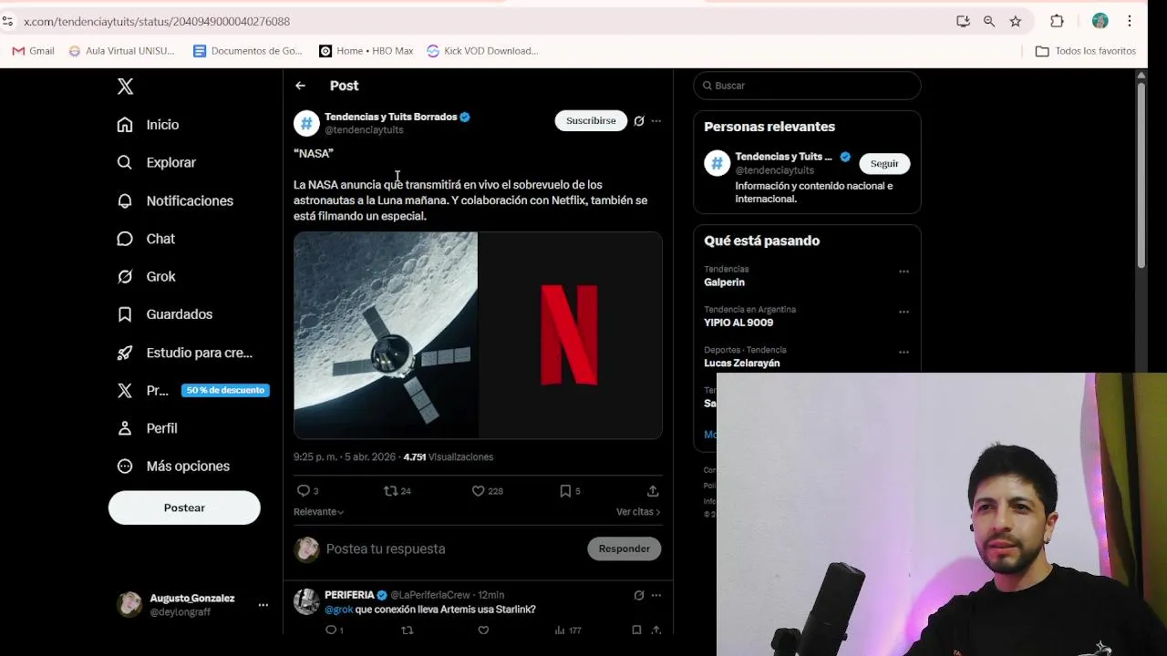The width and height of the screenshot is (1167, 656).
Task: Open the Lucas Zelarayán trend
Action: pyautogui.click(x=742, y=363)
